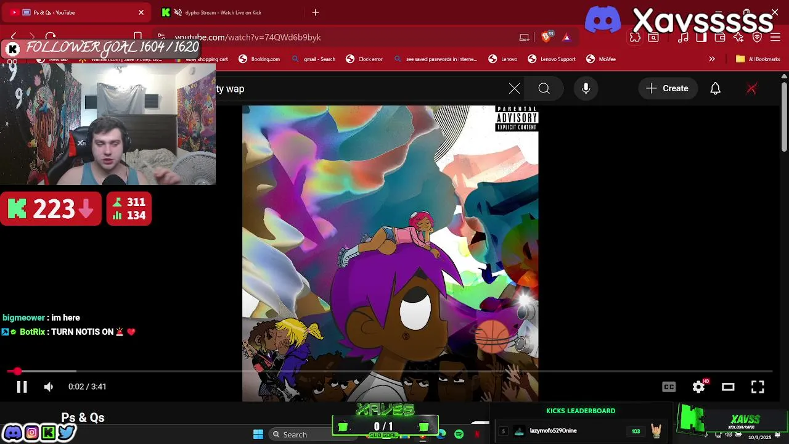Start voice search with microphone icon
Screen dimensions: 789x444
coord(586,89)
